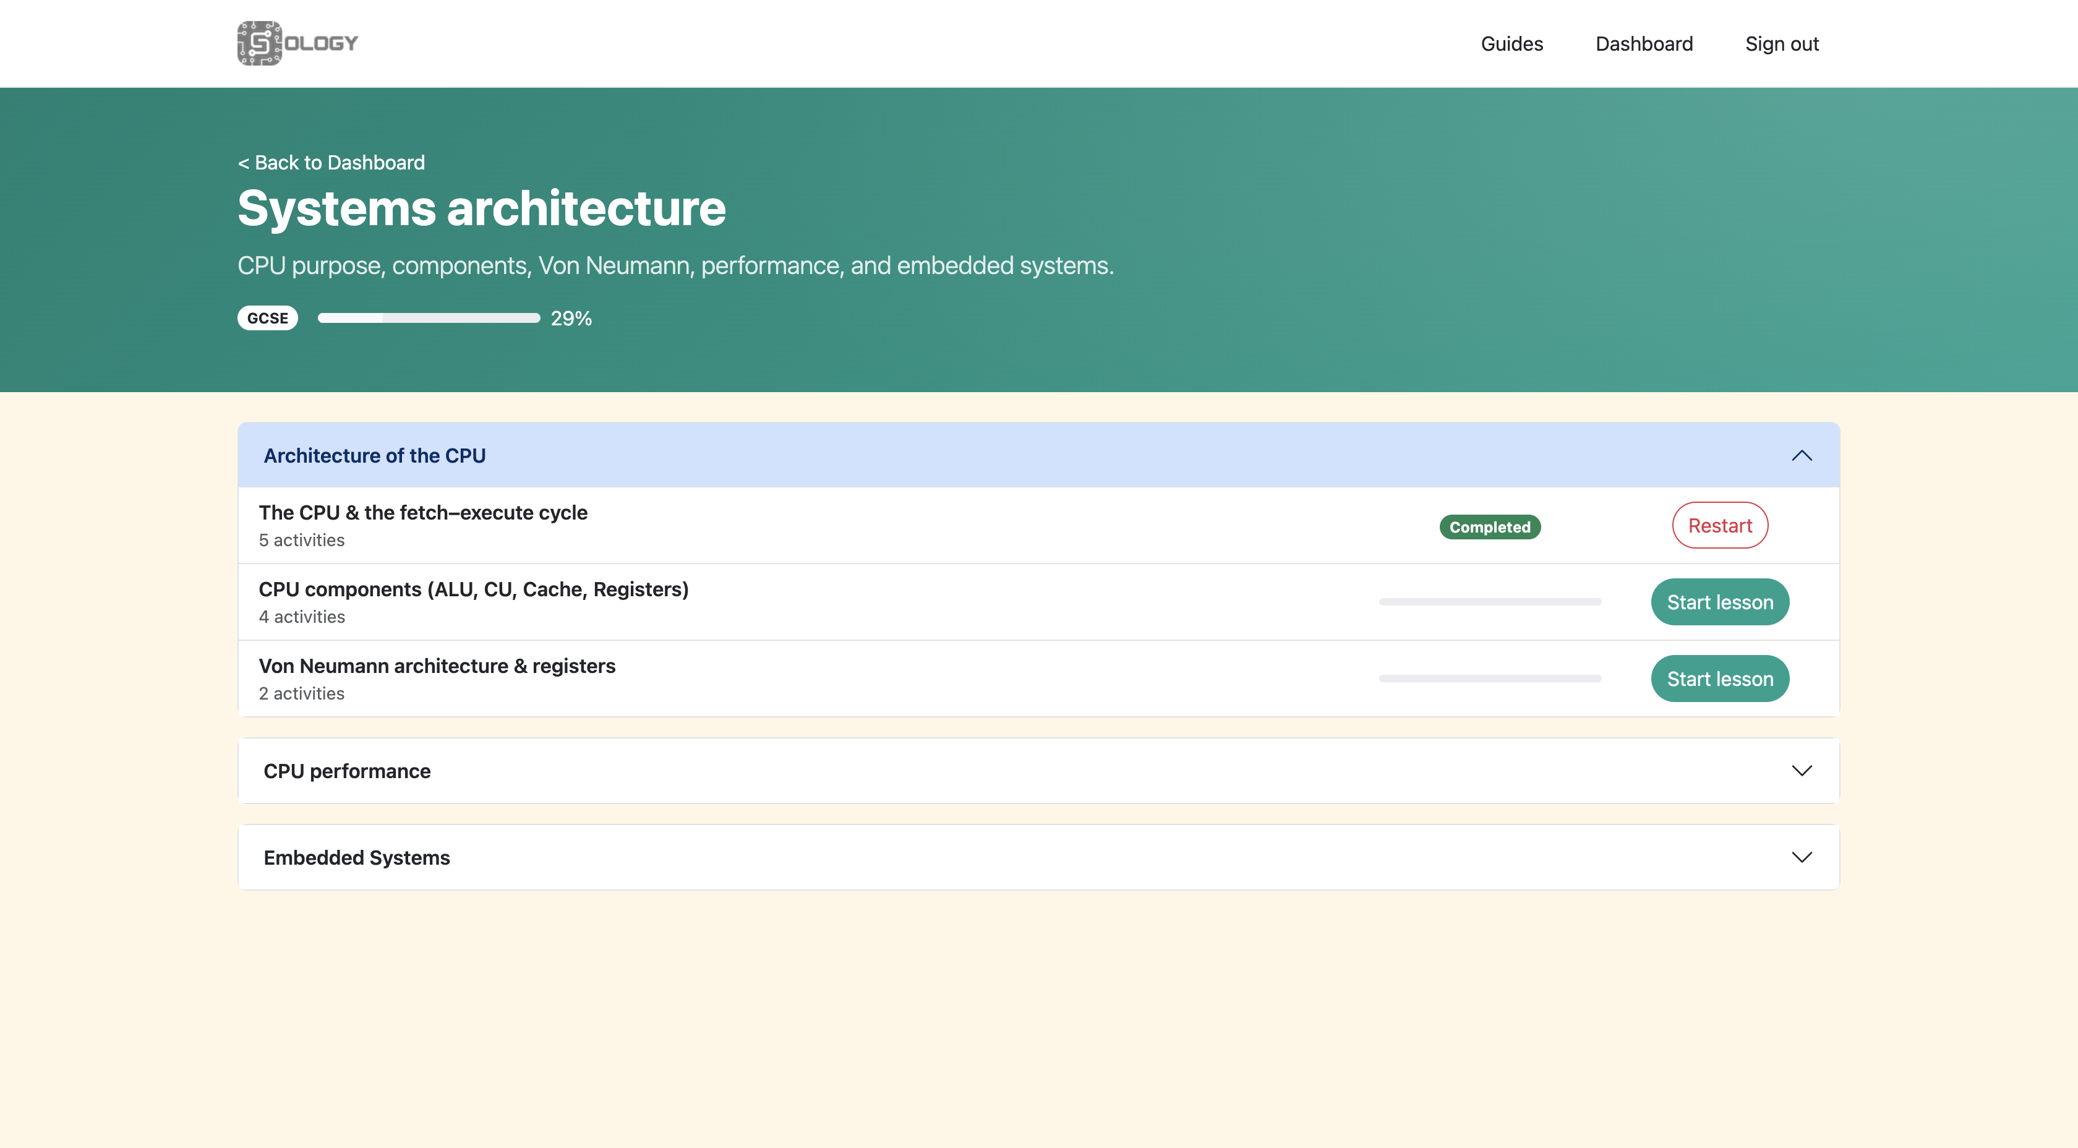Click the 29% course progress bar

pyautogui.click(x=429, y=319)
